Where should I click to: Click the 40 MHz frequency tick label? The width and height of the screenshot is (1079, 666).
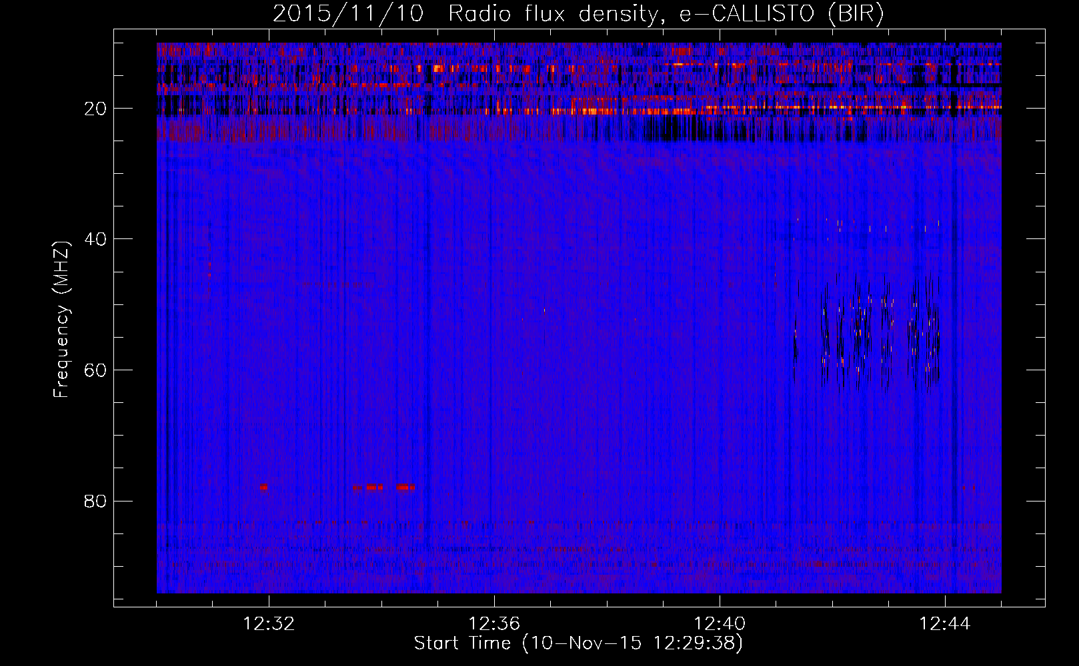coord(96,239)
